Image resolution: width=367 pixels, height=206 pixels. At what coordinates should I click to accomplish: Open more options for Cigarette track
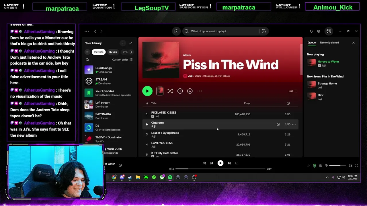tap(294, 124)
